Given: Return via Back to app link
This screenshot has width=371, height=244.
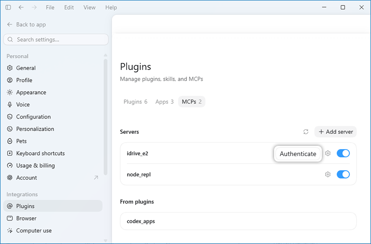Looking at the screenshot, I should pyautogui.click(x=26, y=25).
